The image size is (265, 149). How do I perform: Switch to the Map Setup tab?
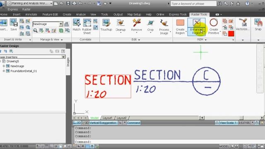pyautogui.click(x=134, y=14)
